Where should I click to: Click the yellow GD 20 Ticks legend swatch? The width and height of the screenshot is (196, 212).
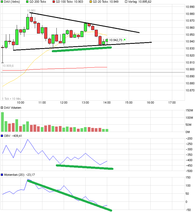pyautogui.click(x=91, y=2)
